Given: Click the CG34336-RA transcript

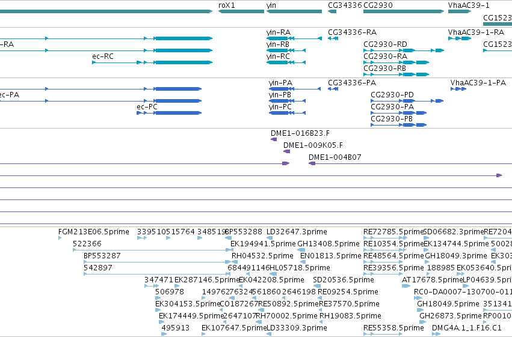Looking at the screenshot, I should point(333,38).
